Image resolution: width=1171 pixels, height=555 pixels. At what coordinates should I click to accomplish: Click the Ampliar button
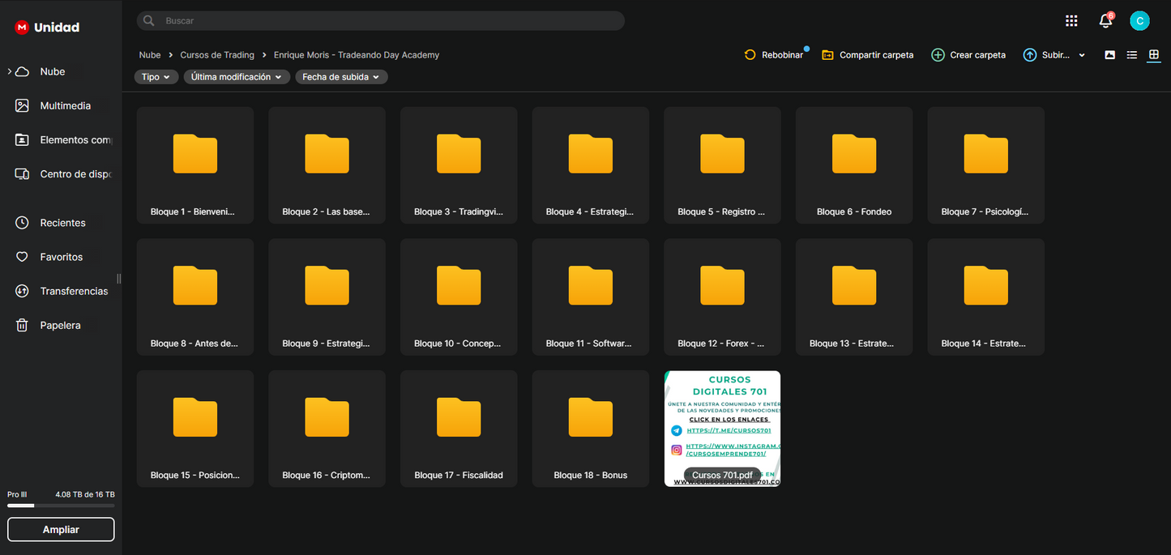click(x=61, y=529)
